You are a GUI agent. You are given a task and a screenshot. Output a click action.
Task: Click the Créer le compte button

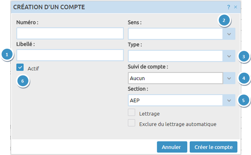(x=213, y=147)
